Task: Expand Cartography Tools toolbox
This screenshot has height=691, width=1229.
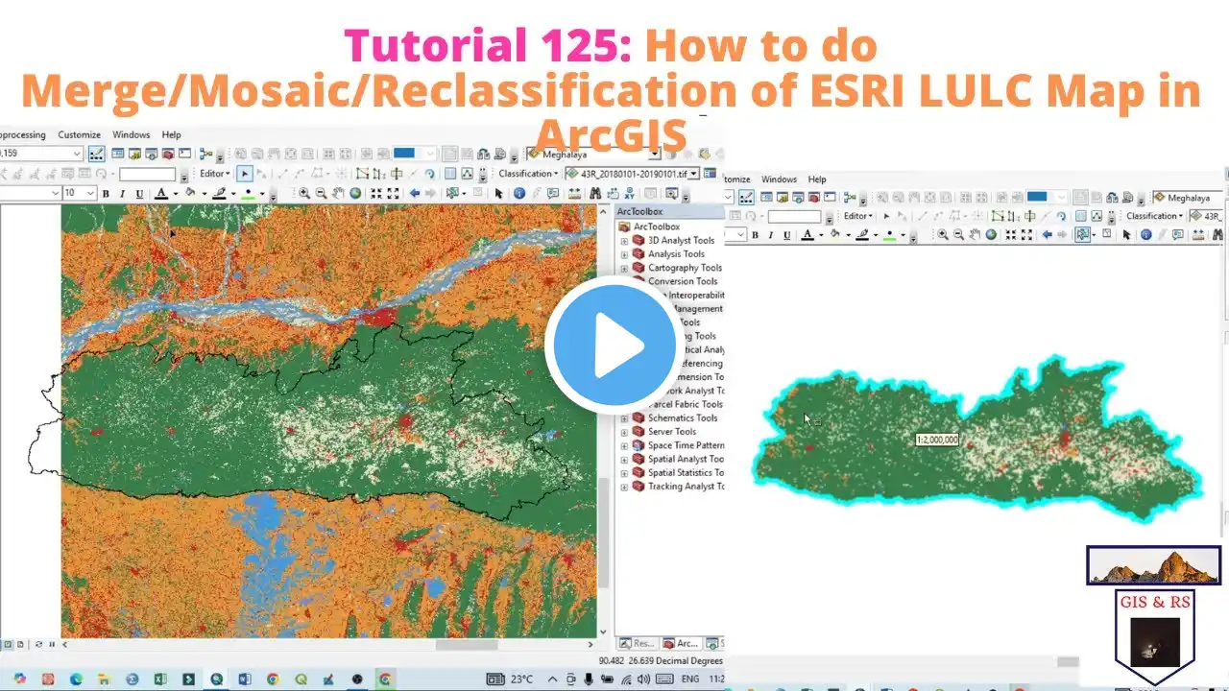Action: (624, 268)
